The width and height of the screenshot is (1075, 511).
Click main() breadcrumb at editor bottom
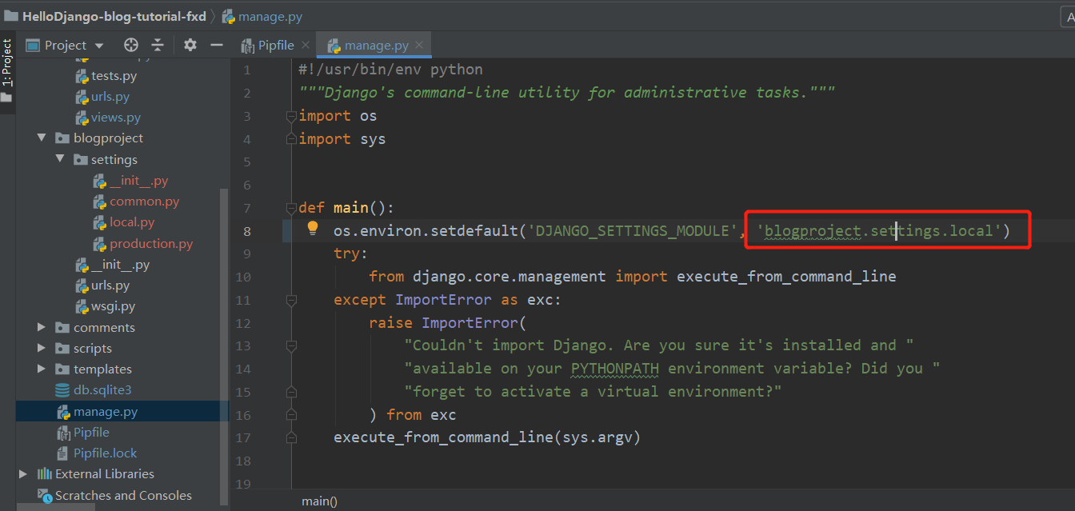click(x=319, y=501)
